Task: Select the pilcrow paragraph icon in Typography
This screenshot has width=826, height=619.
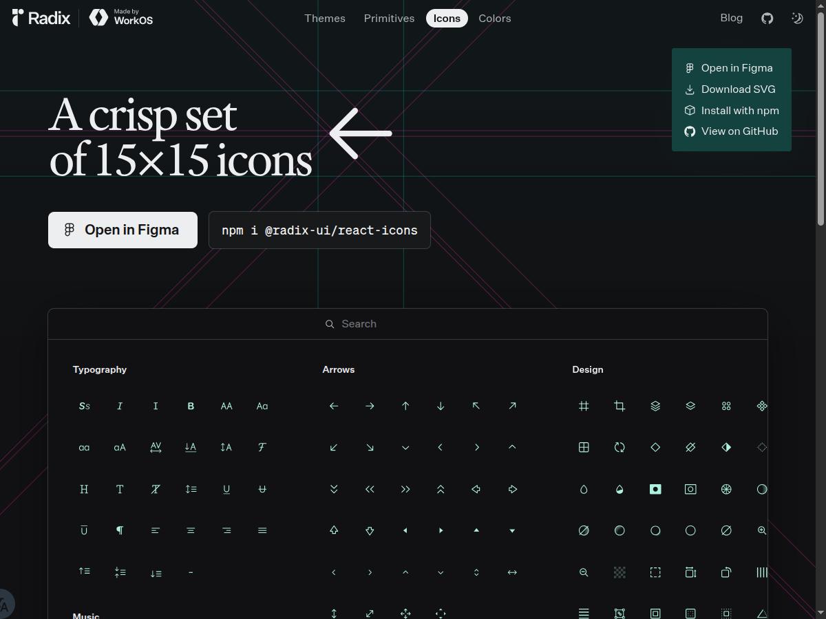Action: tap(120, 530)
